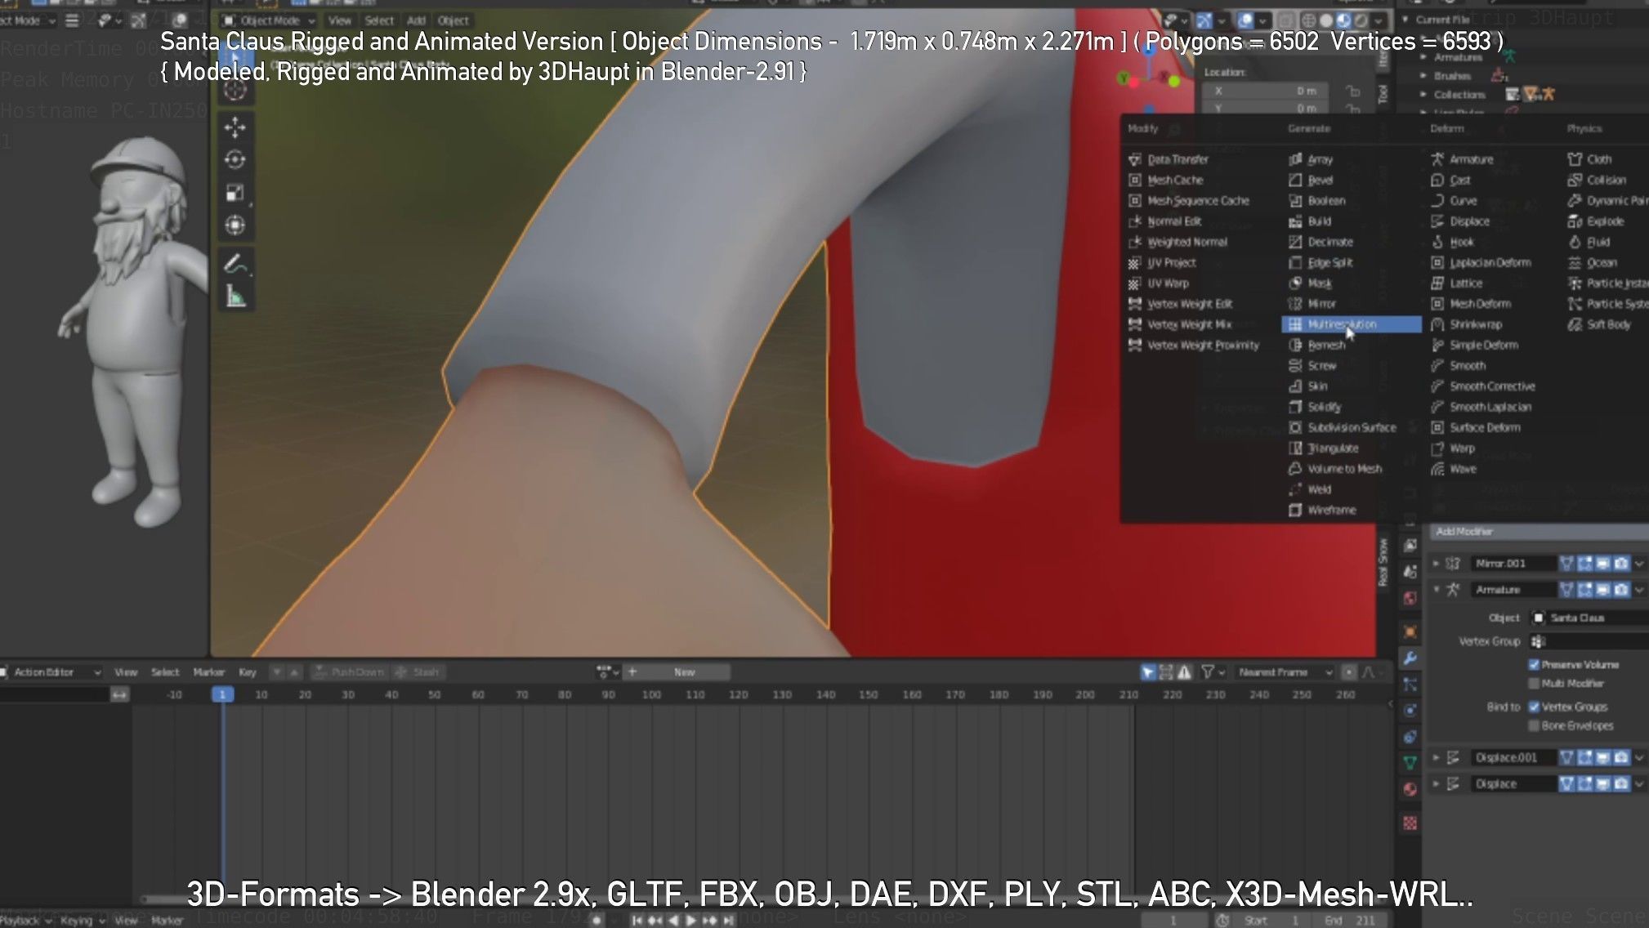The height and width of the screenshot is (928, 1649).
Task: Open the Scene properties tab
Action: point(1410,572)
